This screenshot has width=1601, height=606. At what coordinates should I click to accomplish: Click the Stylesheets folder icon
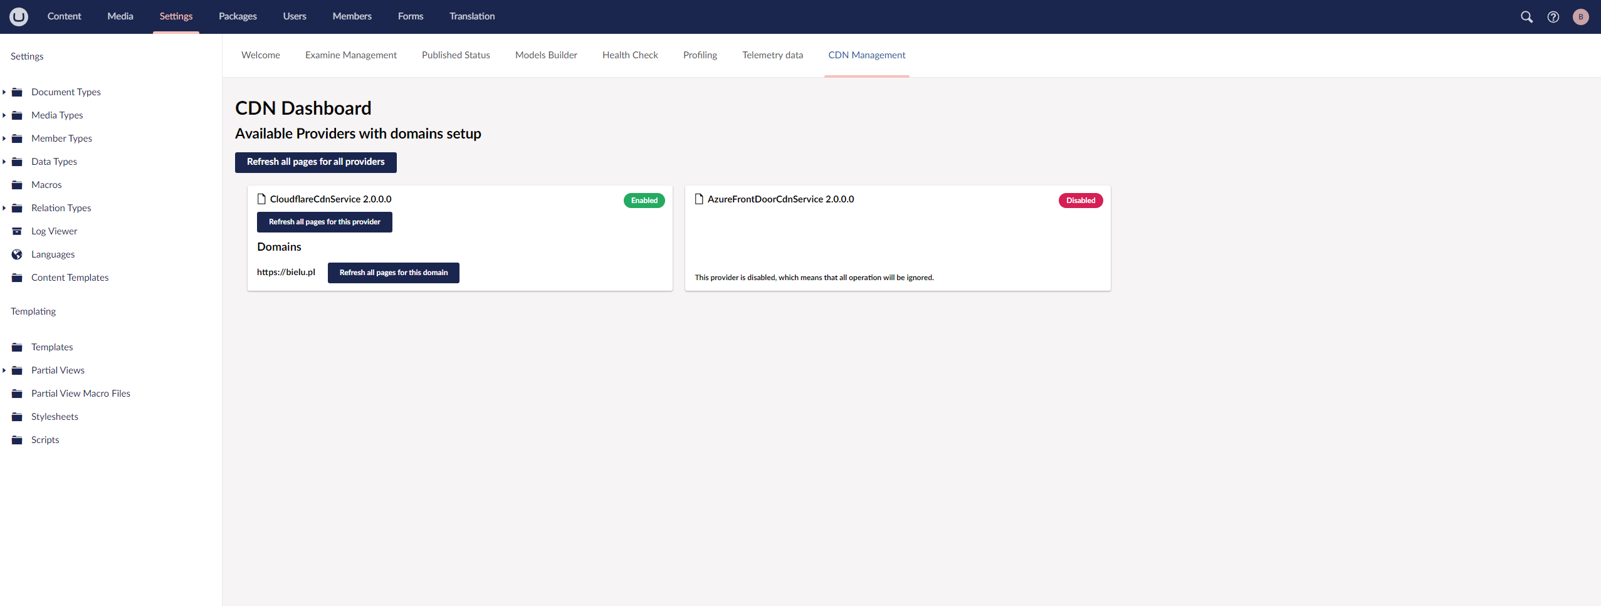click(17, 417)
